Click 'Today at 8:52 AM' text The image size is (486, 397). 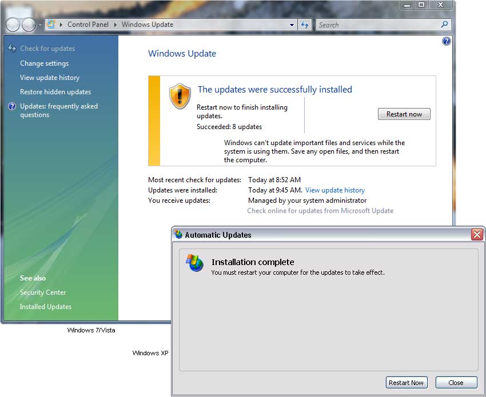tap(274, 180)
